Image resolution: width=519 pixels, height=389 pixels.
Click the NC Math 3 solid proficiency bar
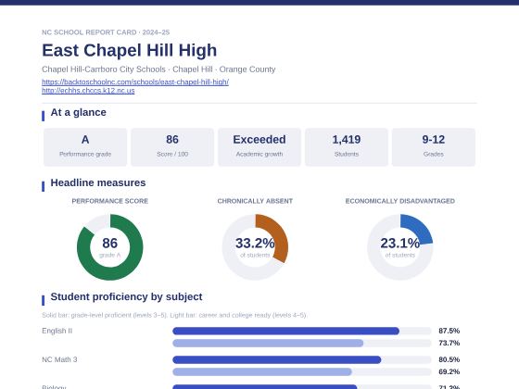point(277,359)
